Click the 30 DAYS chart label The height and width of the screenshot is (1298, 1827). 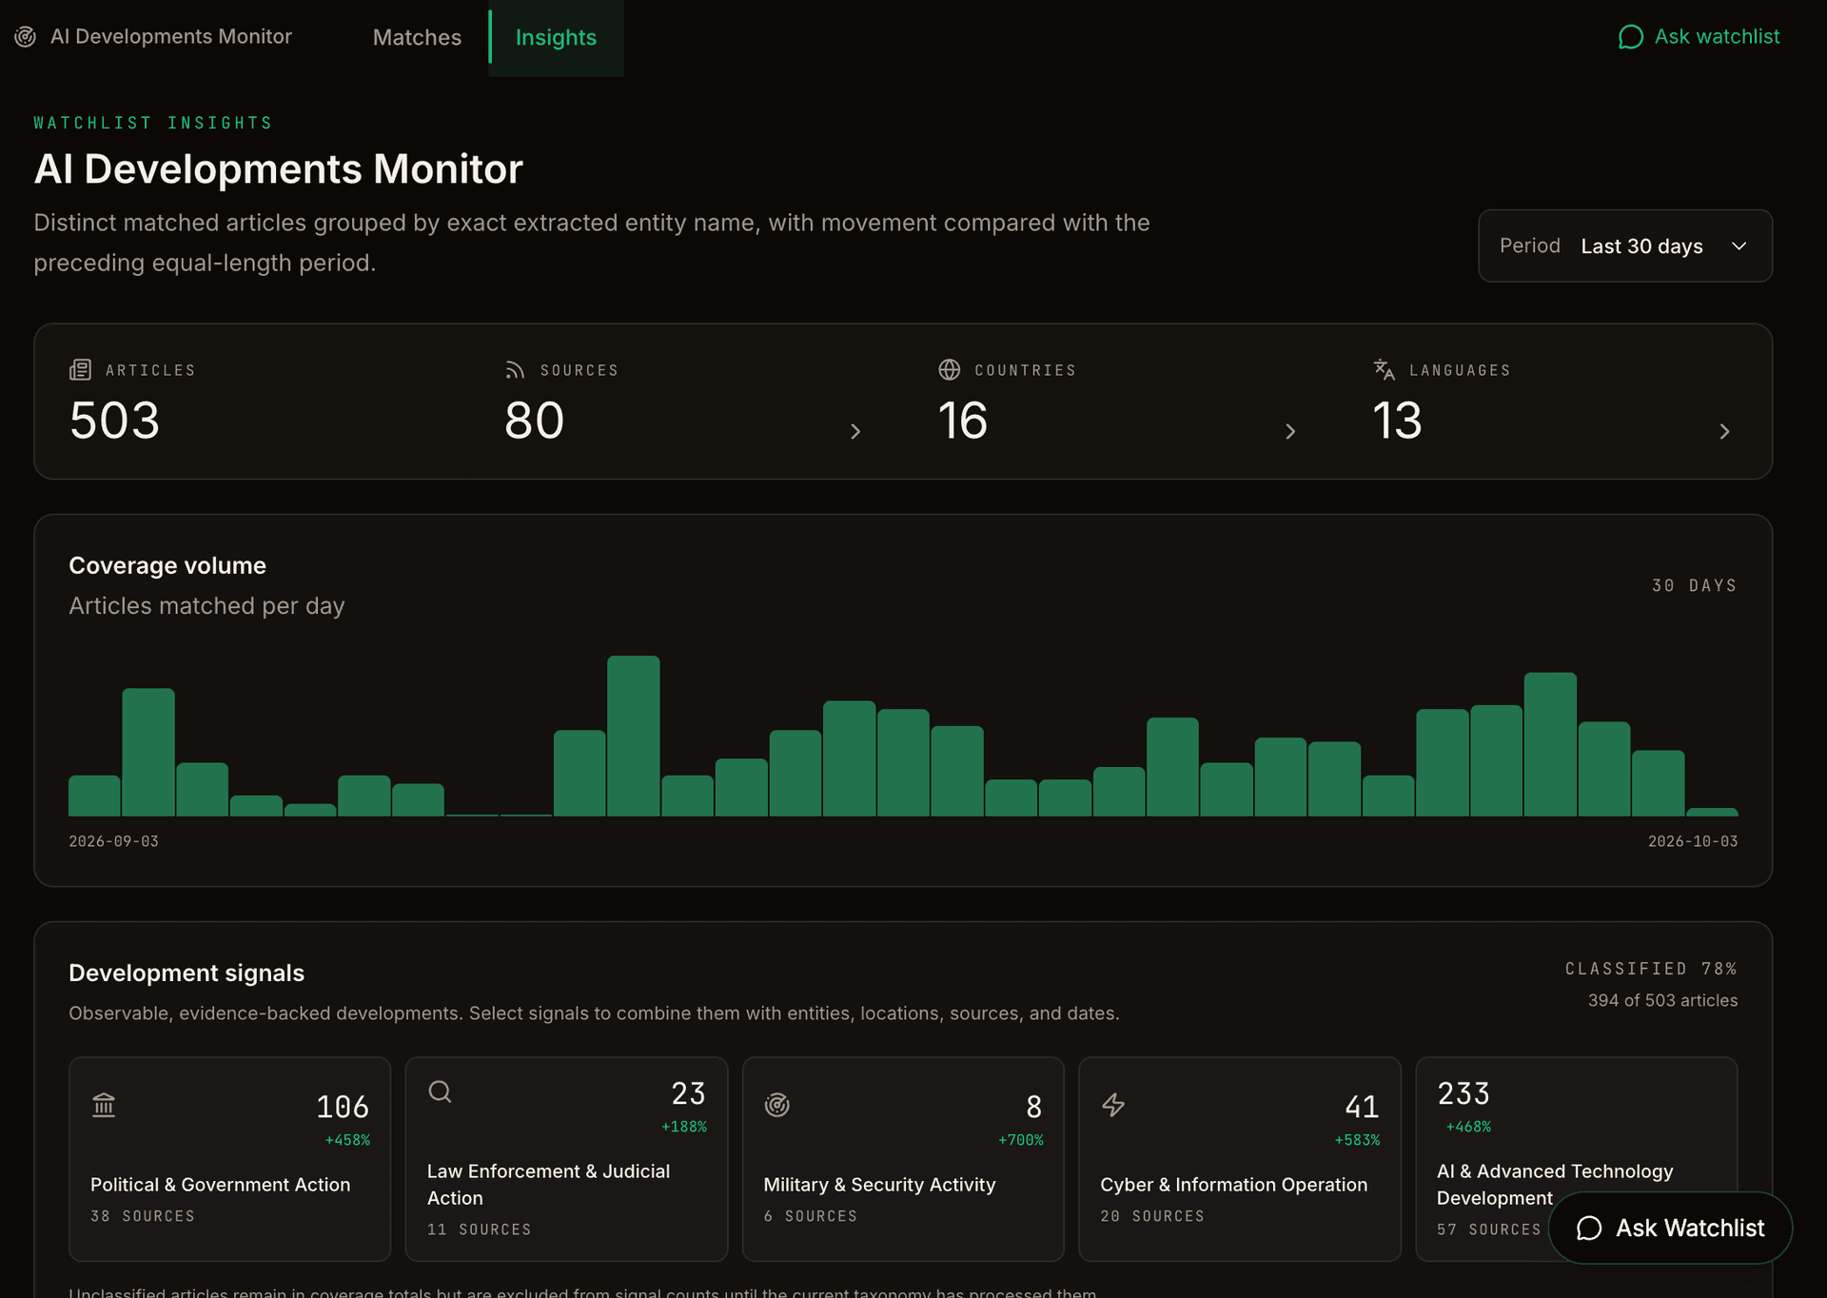click(x=1695, y=585)
